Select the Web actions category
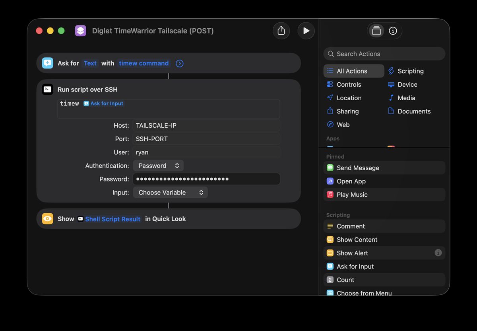This screenshot has width=477, height=331. point(343,125)
